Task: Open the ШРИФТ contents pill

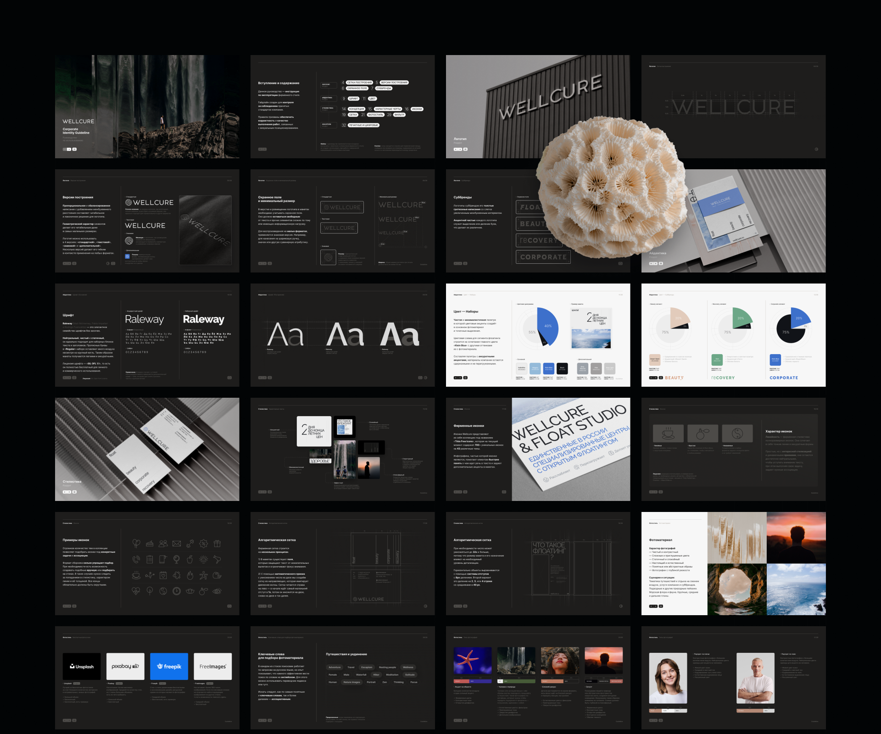Action: (354, 99)
